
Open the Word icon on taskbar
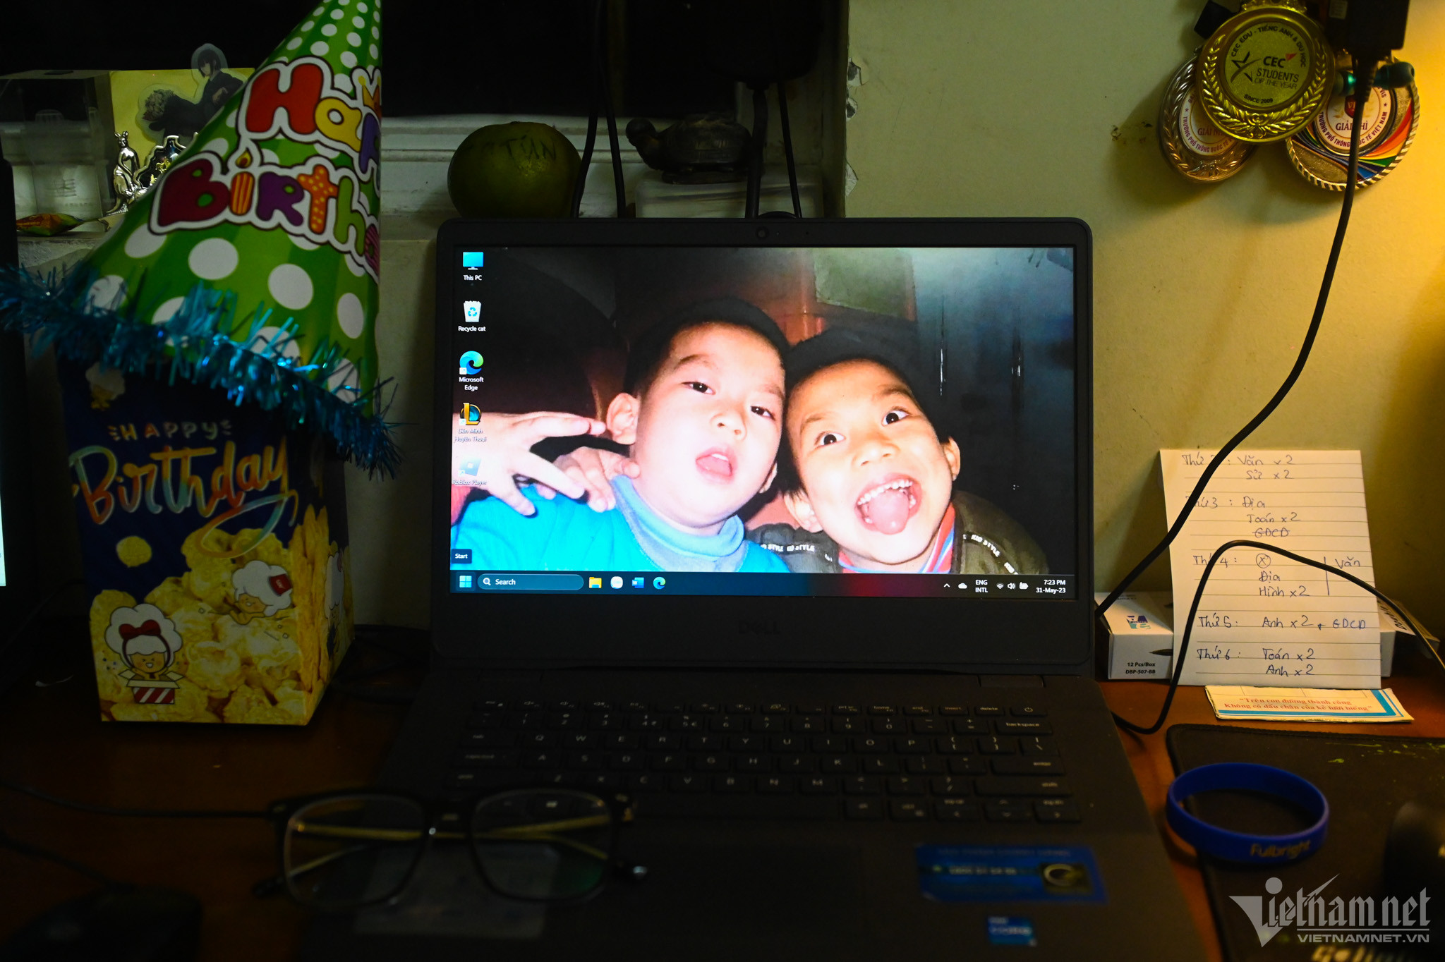click(638, 583)
